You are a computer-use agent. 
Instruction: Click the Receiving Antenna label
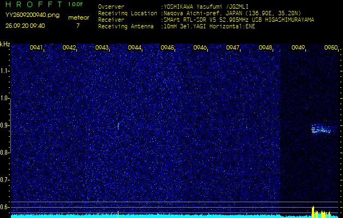pos(126,27)
